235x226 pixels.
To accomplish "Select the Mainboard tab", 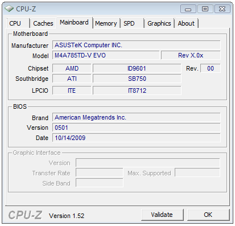I will point(74,22).
